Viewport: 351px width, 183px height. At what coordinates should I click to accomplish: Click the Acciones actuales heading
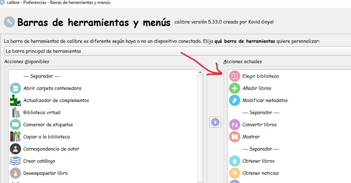(242, 61)
